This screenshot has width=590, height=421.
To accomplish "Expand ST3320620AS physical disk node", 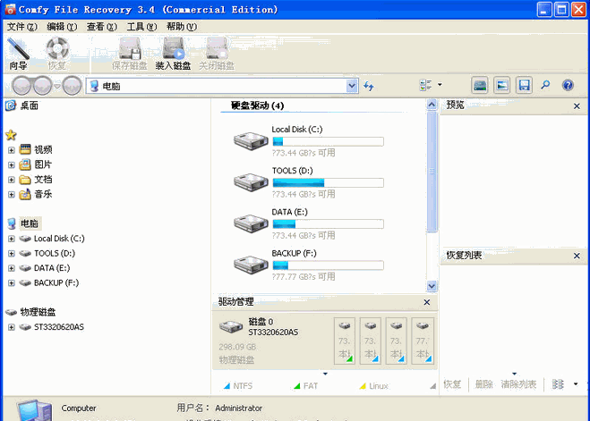I will click(12, 327).
